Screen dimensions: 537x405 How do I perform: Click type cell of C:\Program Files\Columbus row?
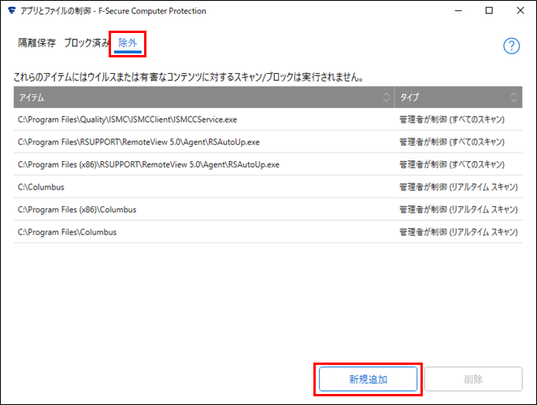tap(458, 232)
